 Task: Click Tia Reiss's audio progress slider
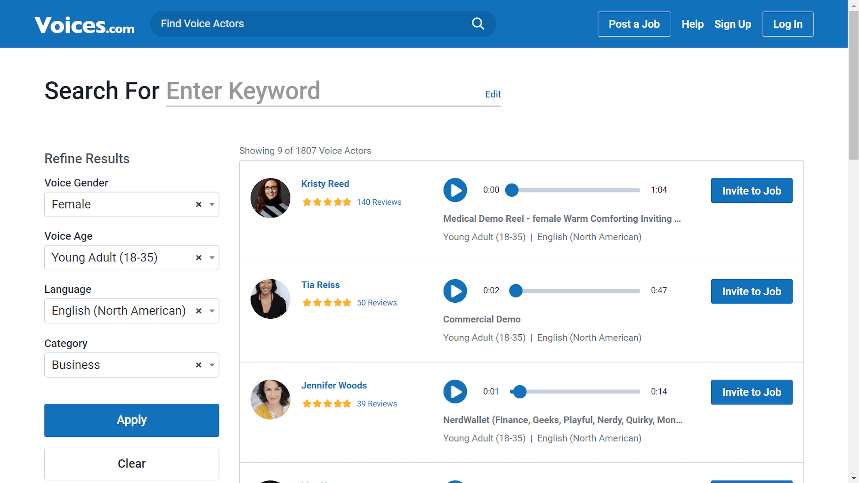coord(575,291)
